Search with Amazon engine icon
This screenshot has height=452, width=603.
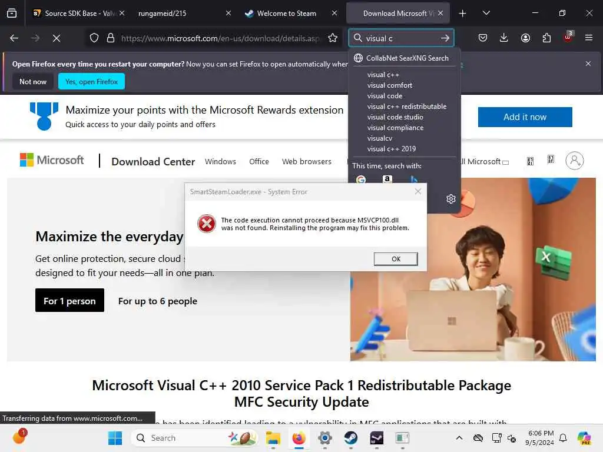(x=387, y=179)
